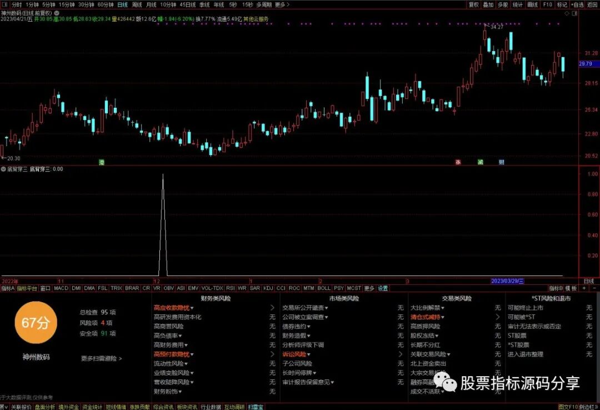Select the 周线 weekly period tab
This screenshot has width=600, height=410.
click(137, 4)
